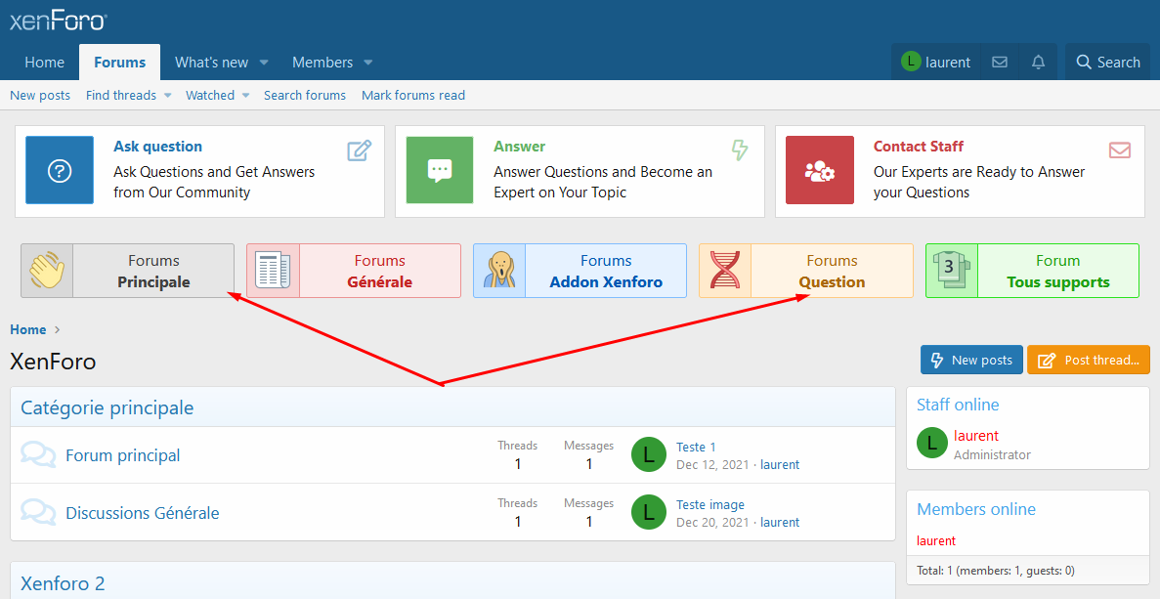Click the waving hand Principale icon

[47, 271]
